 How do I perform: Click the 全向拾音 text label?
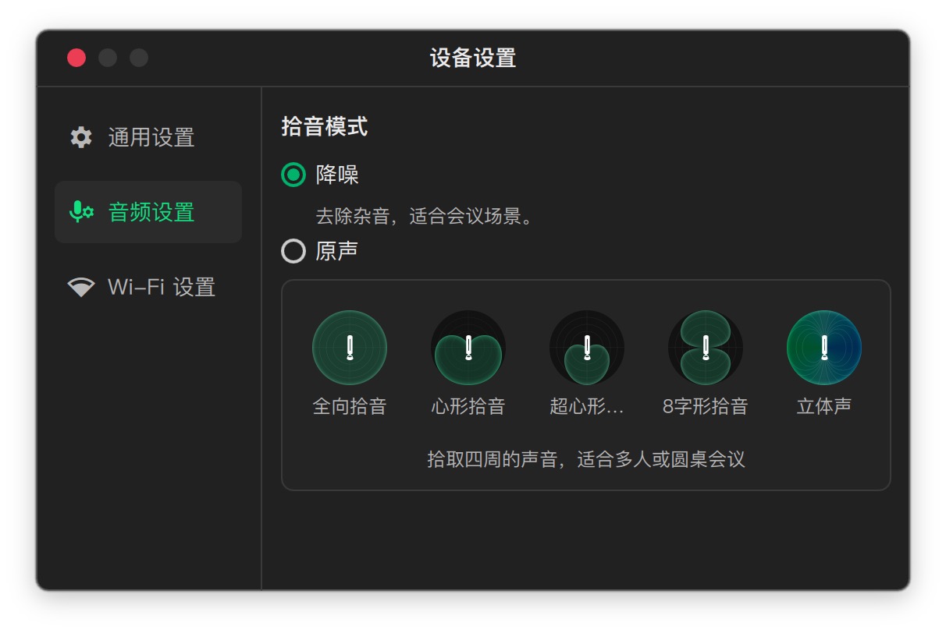pos(350,406)
